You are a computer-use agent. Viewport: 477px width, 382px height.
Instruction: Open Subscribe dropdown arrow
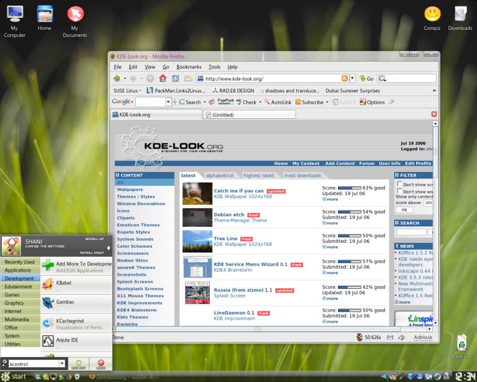click(x=327, y=102)
